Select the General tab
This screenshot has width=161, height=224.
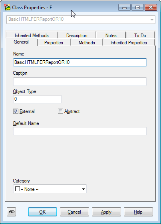click(21, 42)
